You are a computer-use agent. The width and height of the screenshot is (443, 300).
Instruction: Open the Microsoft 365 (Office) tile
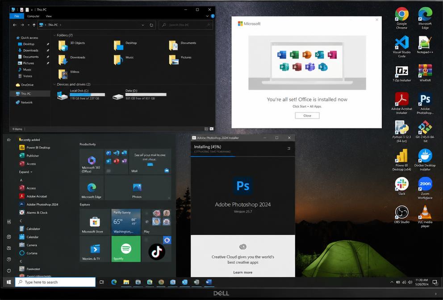click(92, 162)
